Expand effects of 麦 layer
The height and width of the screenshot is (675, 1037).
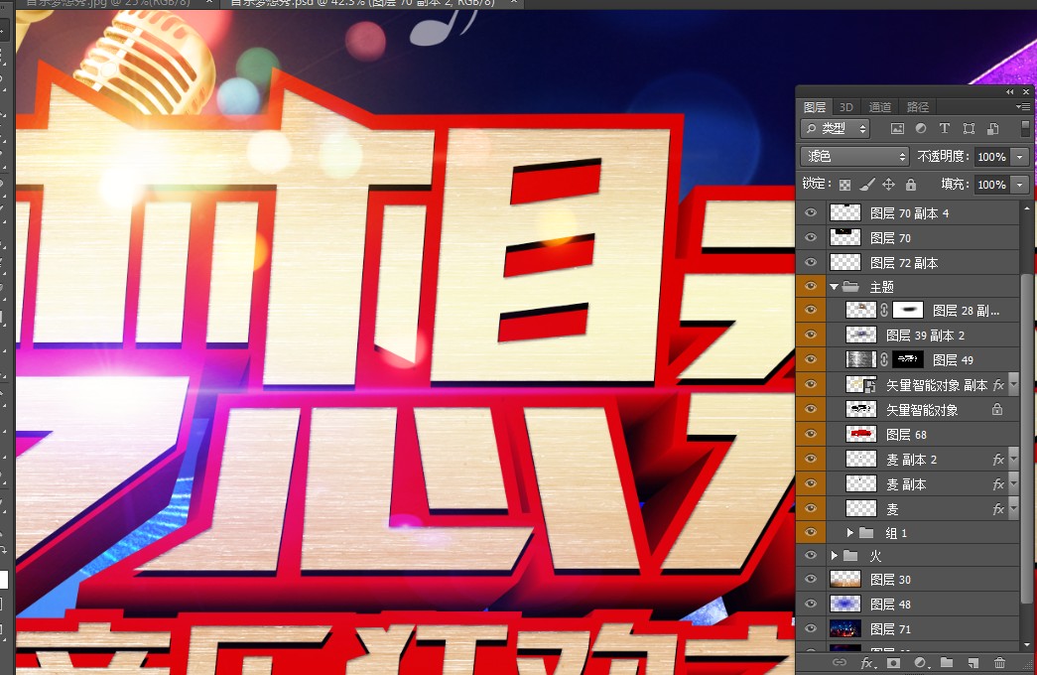pyautogui.click(x=1013, y=509)
